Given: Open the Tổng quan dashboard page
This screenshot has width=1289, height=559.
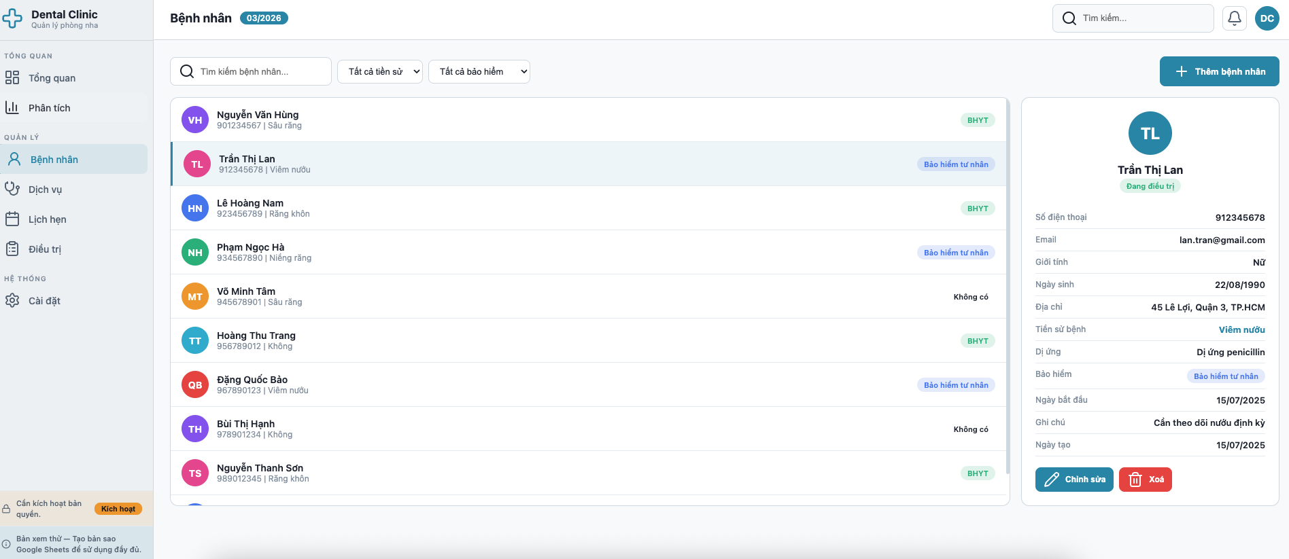Looking at the screenshot, I should point(52,78).
